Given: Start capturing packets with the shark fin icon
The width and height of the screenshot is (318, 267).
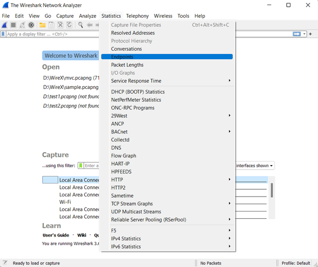Looking at the screenshot, I should coord(4,25).
